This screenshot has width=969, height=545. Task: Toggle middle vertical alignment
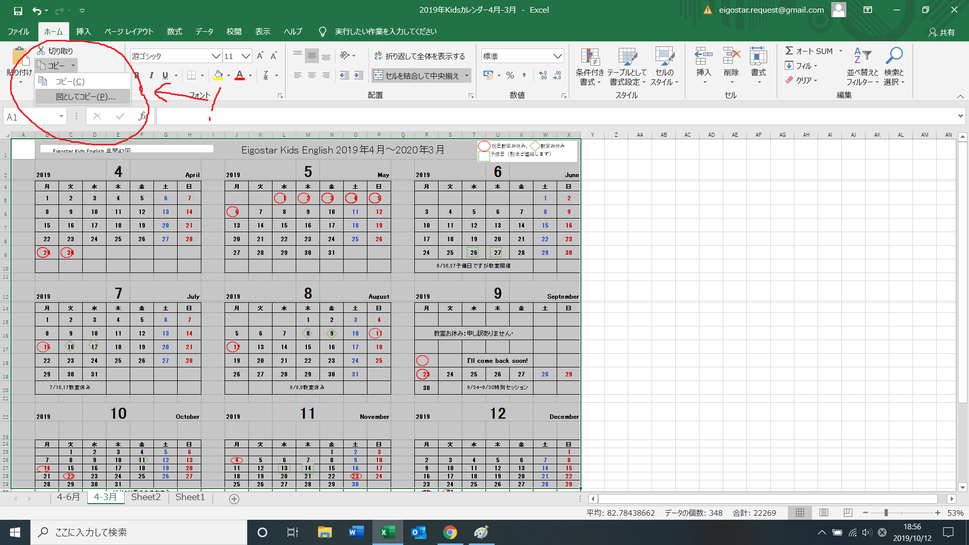coord(312,56)
